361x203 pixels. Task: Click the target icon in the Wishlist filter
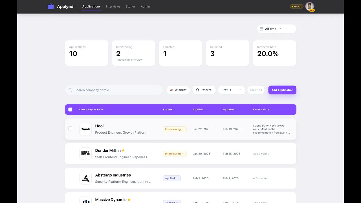(x=171, y=90)
